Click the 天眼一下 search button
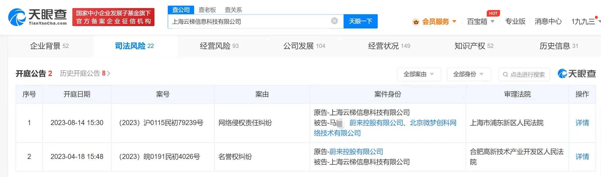601x177 pixels. click(x=360, y=21)
